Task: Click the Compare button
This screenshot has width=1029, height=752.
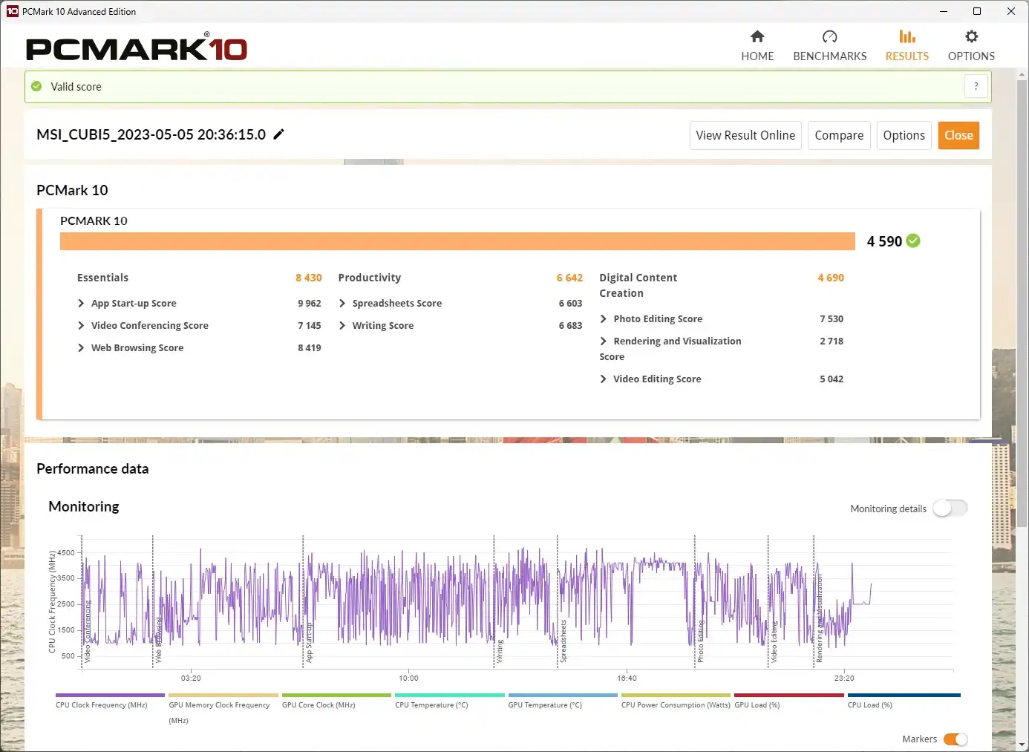Action: click(x=838, y=135)
